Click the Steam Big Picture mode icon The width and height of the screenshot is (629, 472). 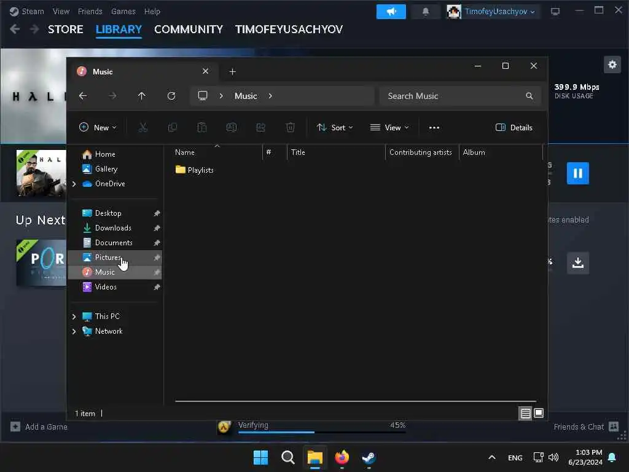pyautogui.click(x=555, y=12)
